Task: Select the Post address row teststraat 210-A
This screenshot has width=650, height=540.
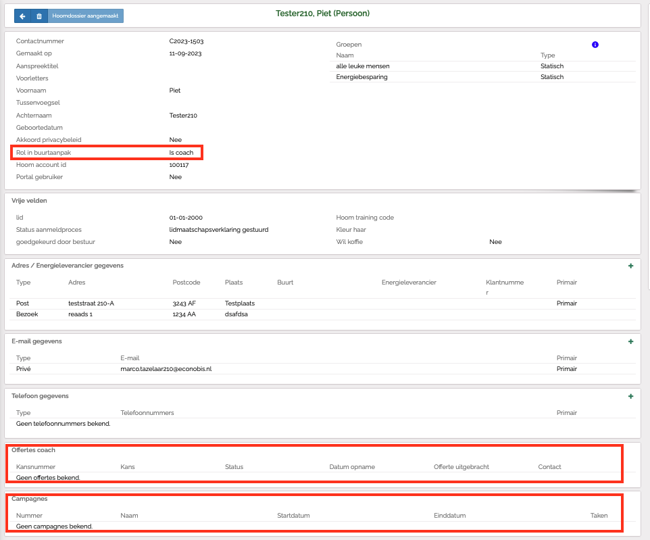Action: coord(91,303)
